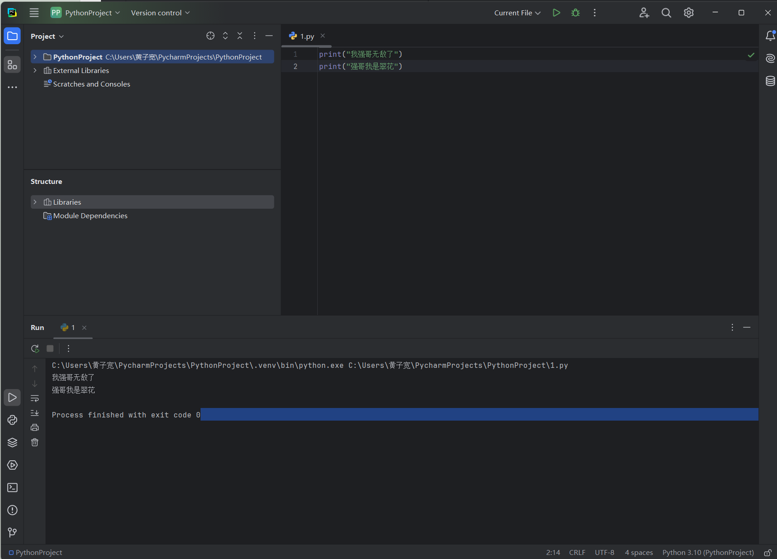
Task: Open Python Console tool window
Action: coord(12,420)
